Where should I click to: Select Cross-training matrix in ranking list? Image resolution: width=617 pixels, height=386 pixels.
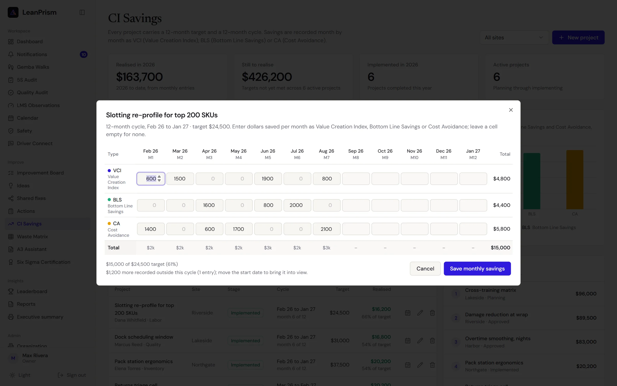tap(524, 294)
